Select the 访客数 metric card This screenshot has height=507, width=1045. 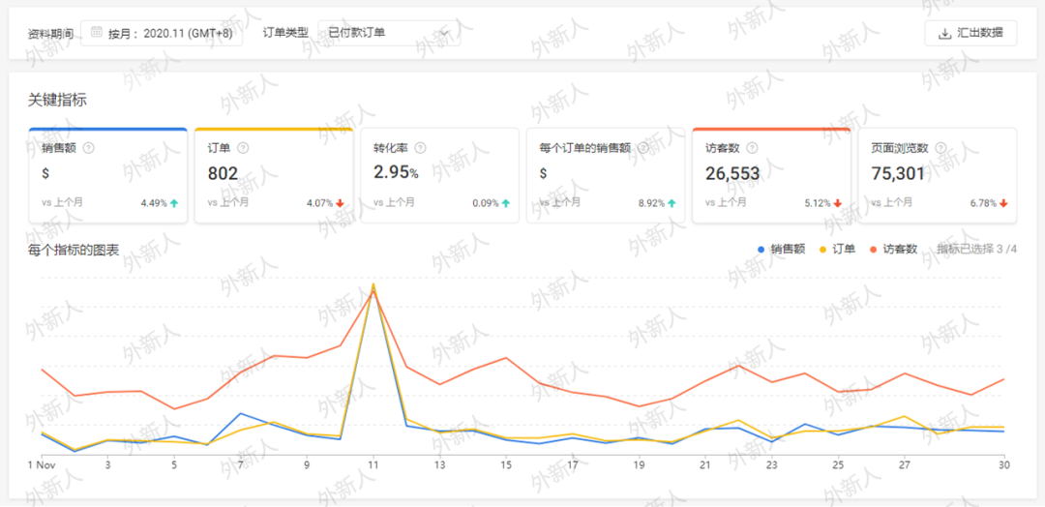[x=771, y=175]
